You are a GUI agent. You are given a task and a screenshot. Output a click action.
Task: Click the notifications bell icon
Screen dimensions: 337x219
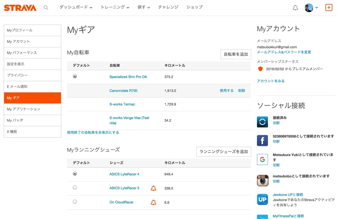(x=295, y=8)
